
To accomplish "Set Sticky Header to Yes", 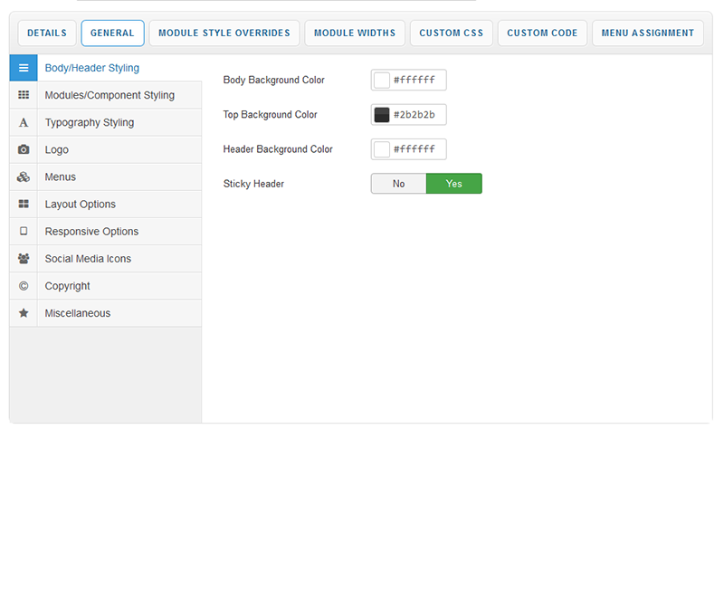I will (453, 184).
